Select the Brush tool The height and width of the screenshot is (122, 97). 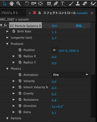click(x=71, y=4)
